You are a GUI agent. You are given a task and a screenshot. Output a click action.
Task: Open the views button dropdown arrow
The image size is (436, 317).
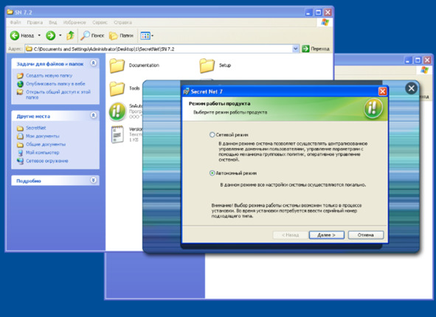(x=153, y=35)
